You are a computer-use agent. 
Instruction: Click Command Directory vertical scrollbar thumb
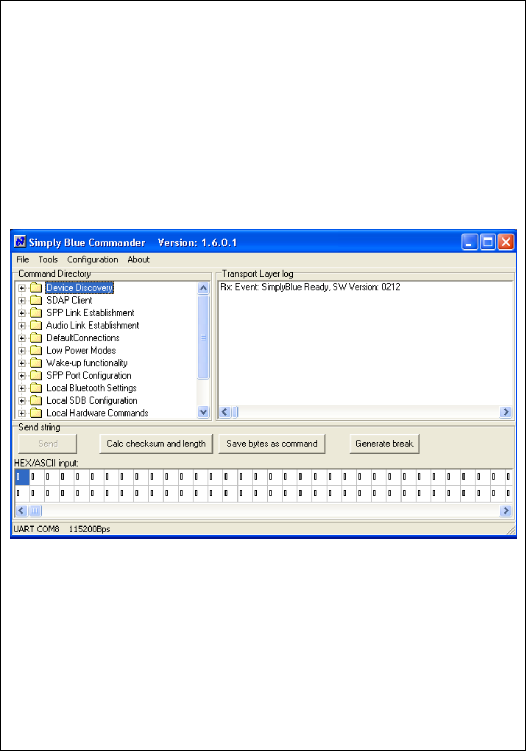pyautogui.click(x=204, y=337)
